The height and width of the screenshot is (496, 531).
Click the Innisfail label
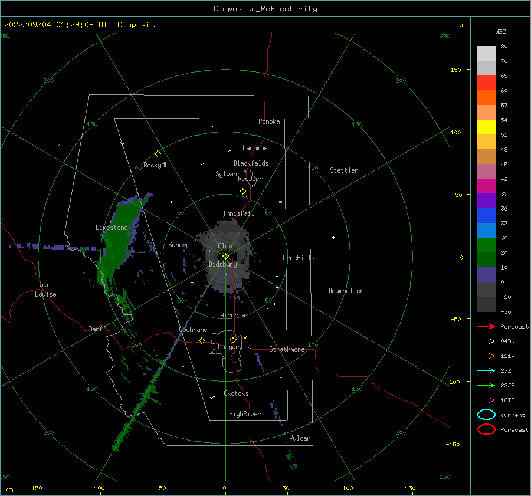pos(238,213)
